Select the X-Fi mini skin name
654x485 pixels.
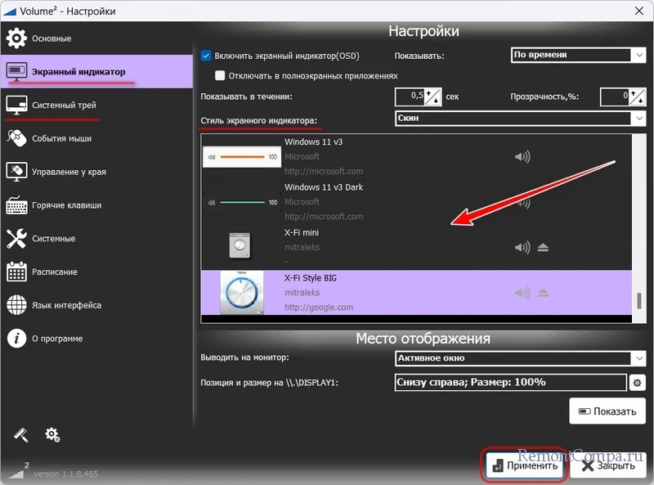pyautogui.click(x=302, y=232)
